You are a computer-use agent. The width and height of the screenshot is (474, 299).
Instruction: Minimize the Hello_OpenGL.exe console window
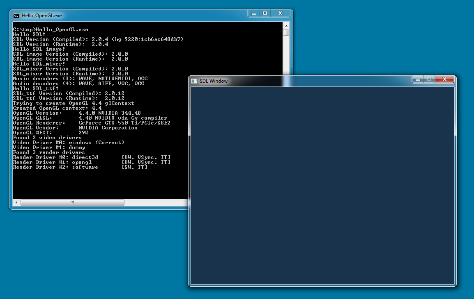pyautogui.click(x=253, y=14)
